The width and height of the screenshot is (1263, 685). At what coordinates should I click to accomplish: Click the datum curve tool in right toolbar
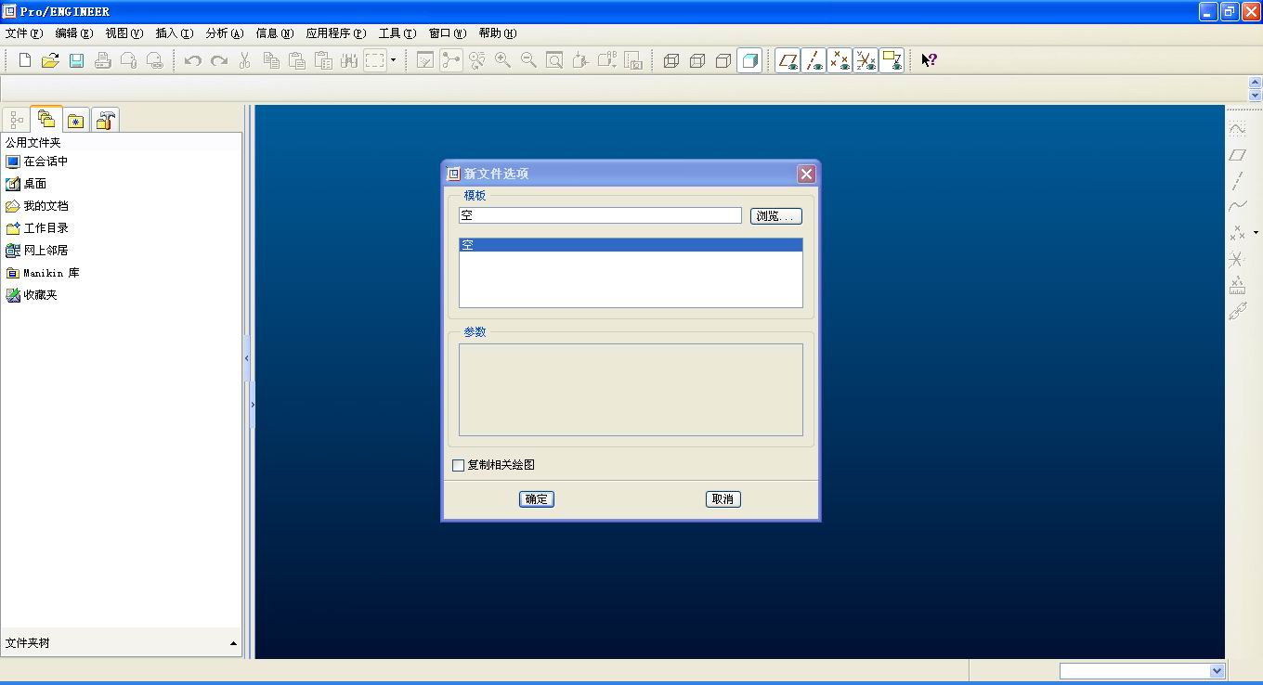[1237, 207]
